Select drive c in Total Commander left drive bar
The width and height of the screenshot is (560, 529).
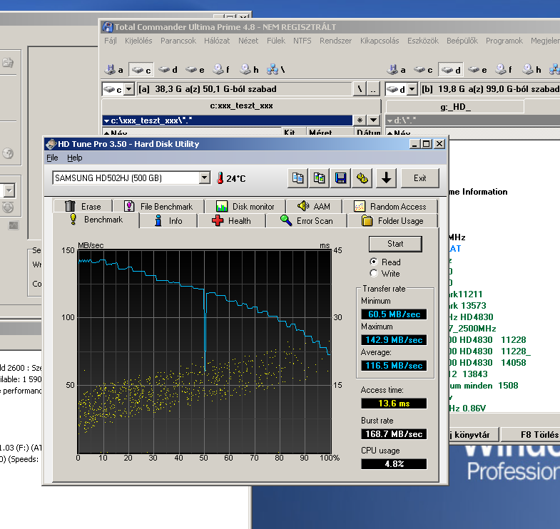tap(141, 70)
